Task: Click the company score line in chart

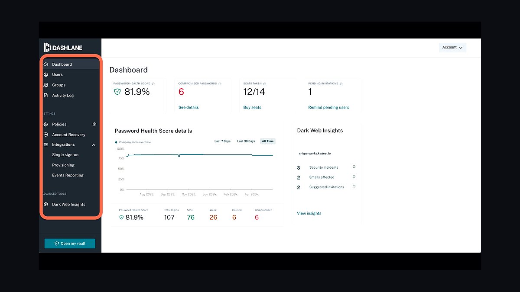Action: (199, 155)
